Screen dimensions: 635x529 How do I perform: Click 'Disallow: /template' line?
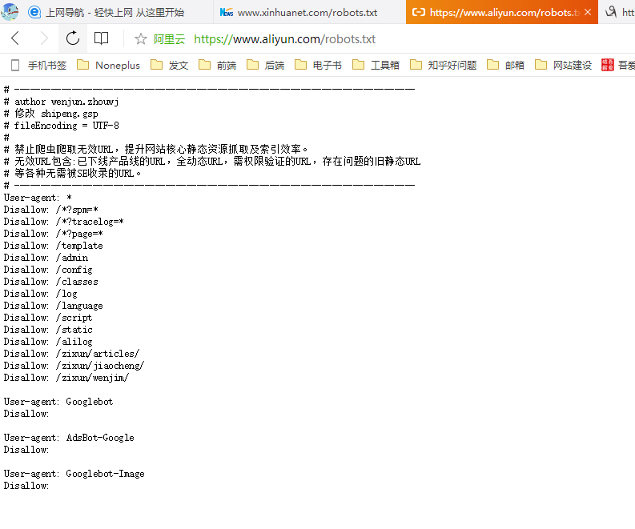(x=54, y=246)
